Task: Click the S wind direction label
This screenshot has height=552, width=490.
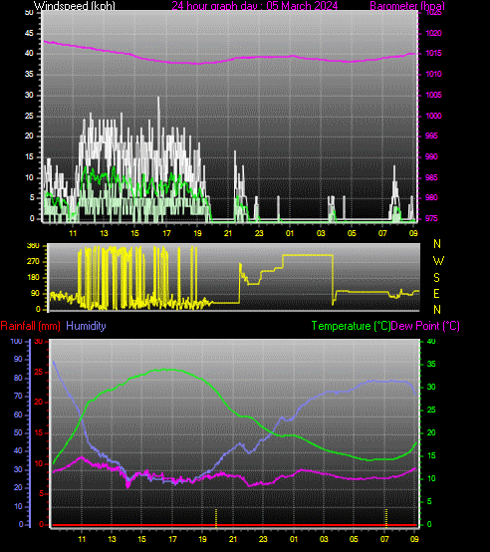Action: click(436, 278)
